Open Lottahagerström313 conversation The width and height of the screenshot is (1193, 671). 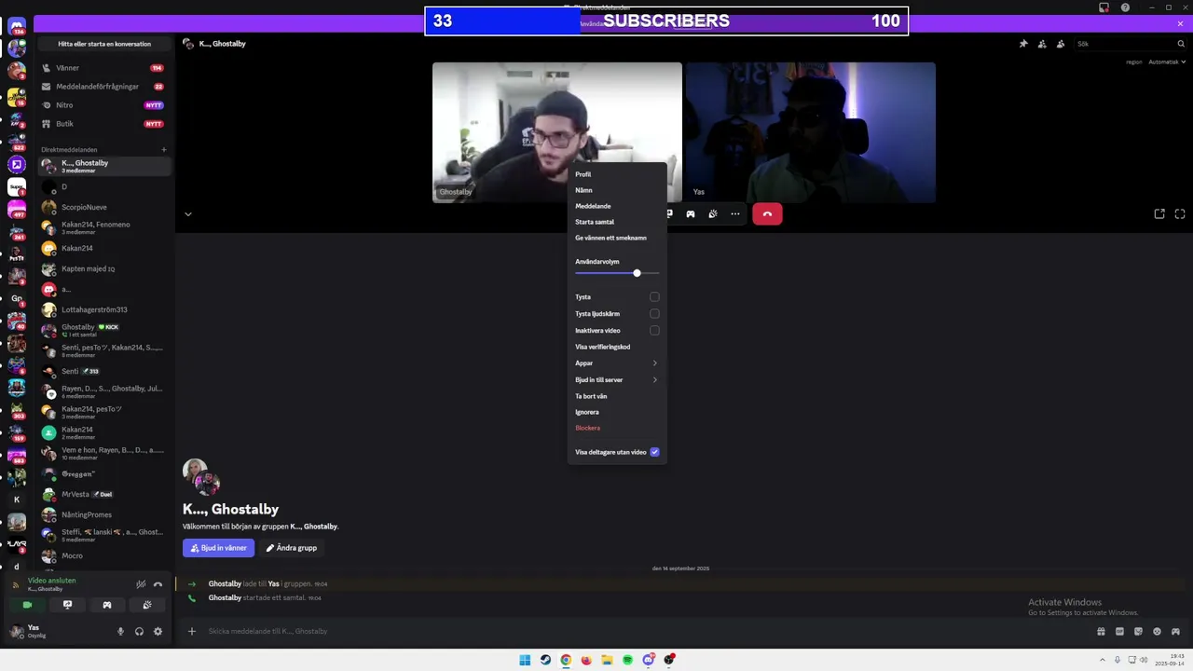point(103,309)
